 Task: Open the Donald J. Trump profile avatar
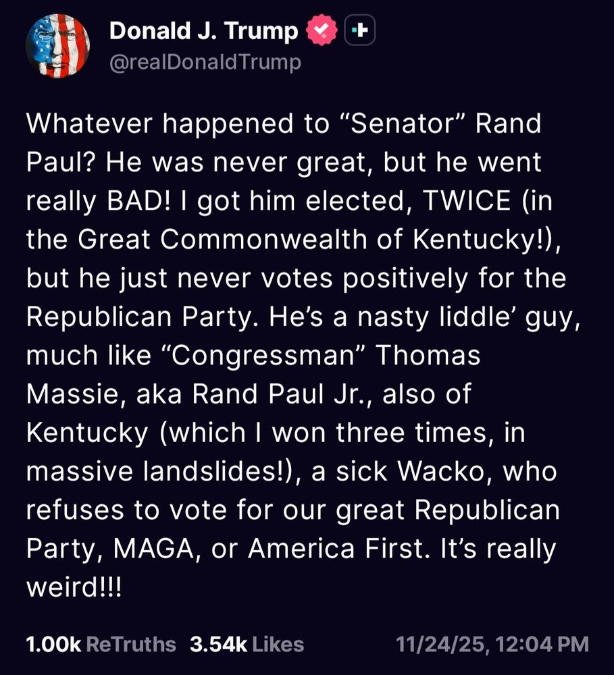tap(57, 46)
